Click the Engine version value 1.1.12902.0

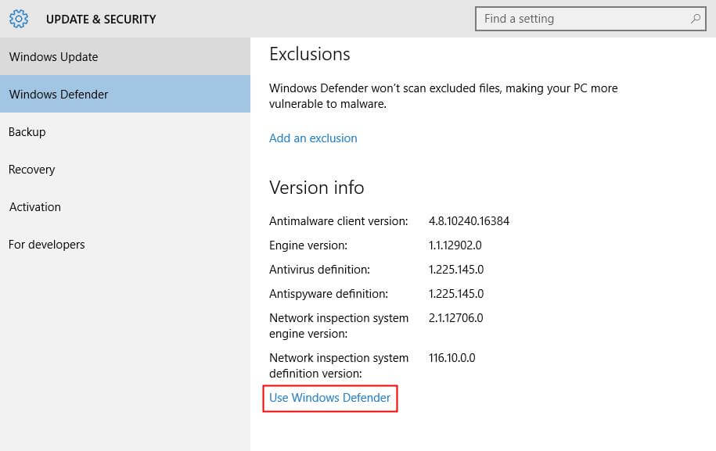click(455, 245)
